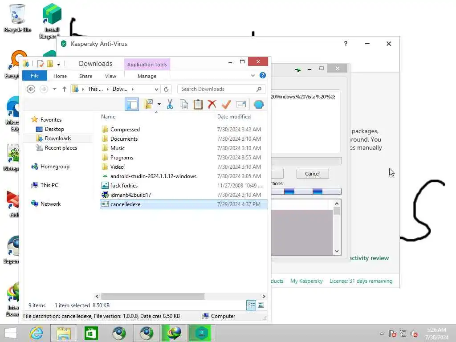Open Explorer Help question mark icon
This screenshot has width=456, height=342.
tap(263, 75)
